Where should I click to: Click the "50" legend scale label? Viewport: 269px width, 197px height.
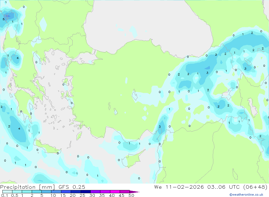[x=132, y=195]
